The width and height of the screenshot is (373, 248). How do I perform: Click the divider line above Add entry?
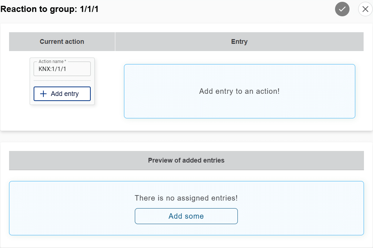62,80
